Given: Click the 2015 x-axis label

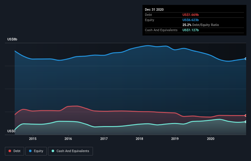Looking at the screenshot, I should pyautogui.click(x=33, y=139).
